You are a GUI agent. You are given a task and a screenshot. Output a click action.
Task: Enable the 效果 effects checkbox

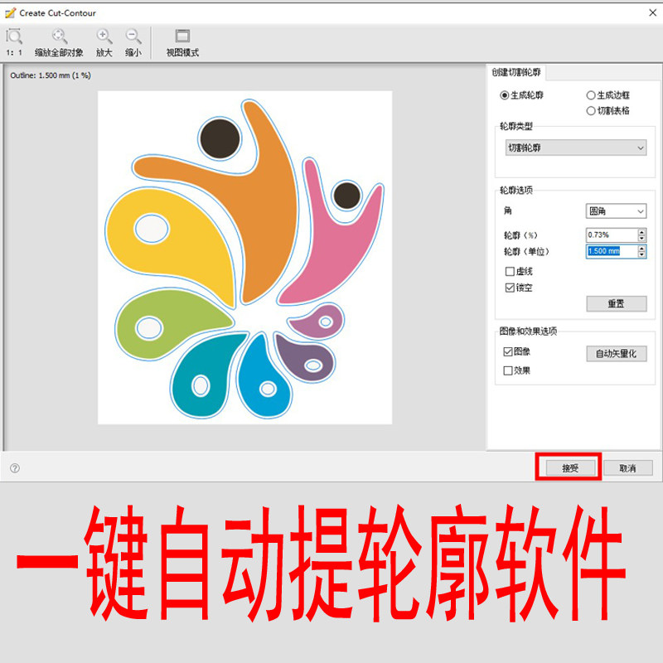(508, 370)
